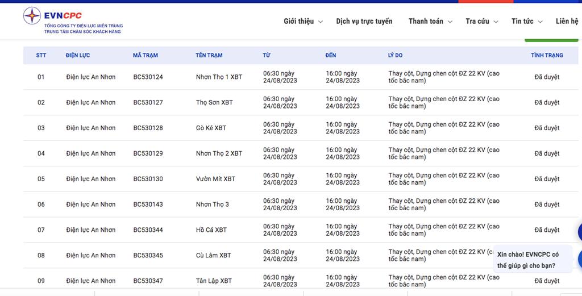The image size is (582, 296).
Task: Click the ĐIỆN LỰC column header
Action: 77,55
